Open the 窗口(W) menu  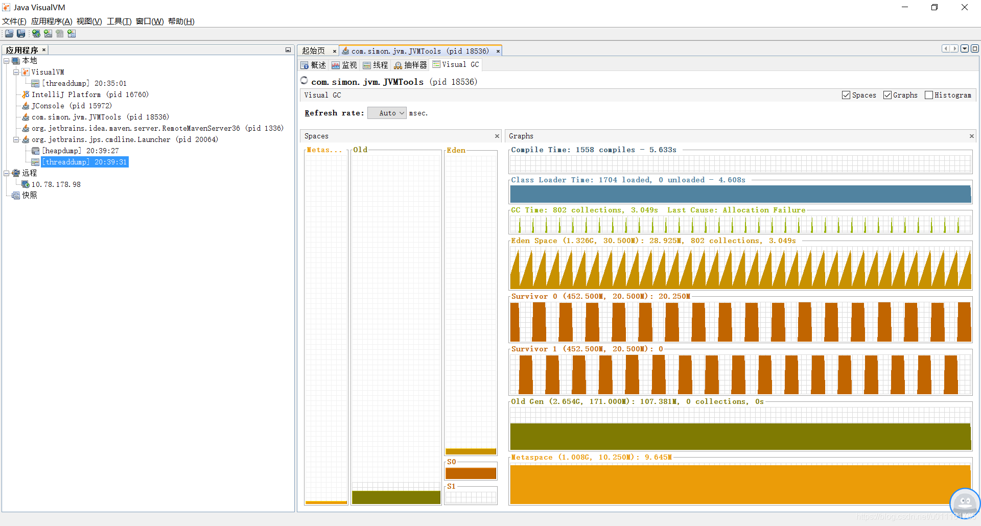tap(150, 21)
